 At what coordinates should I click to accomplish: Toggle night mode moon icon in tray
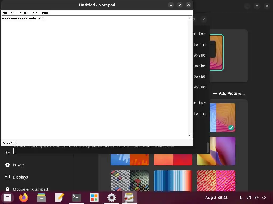(x=241, y=198)
